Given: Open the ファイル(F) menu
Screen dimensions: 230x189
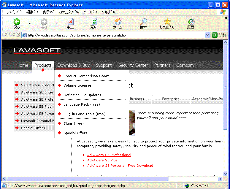Looking at the screenshot, I should point(14,12).
